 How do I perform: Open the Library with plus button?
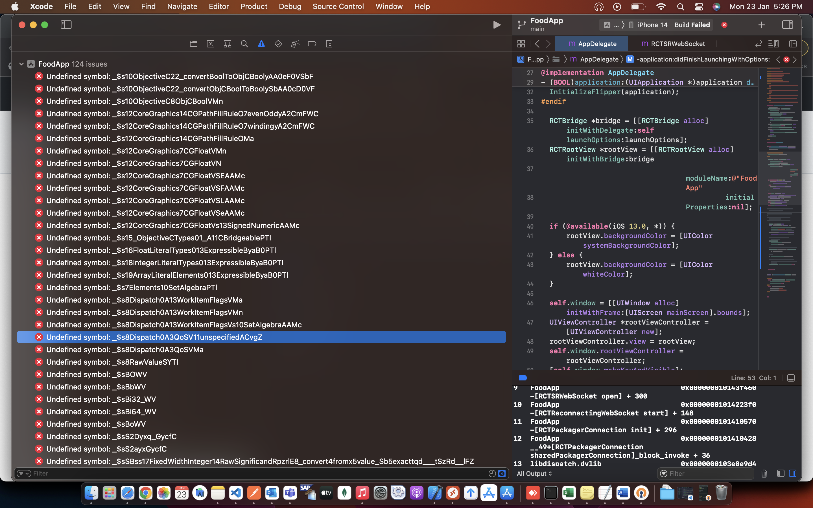tap(762, 25)
